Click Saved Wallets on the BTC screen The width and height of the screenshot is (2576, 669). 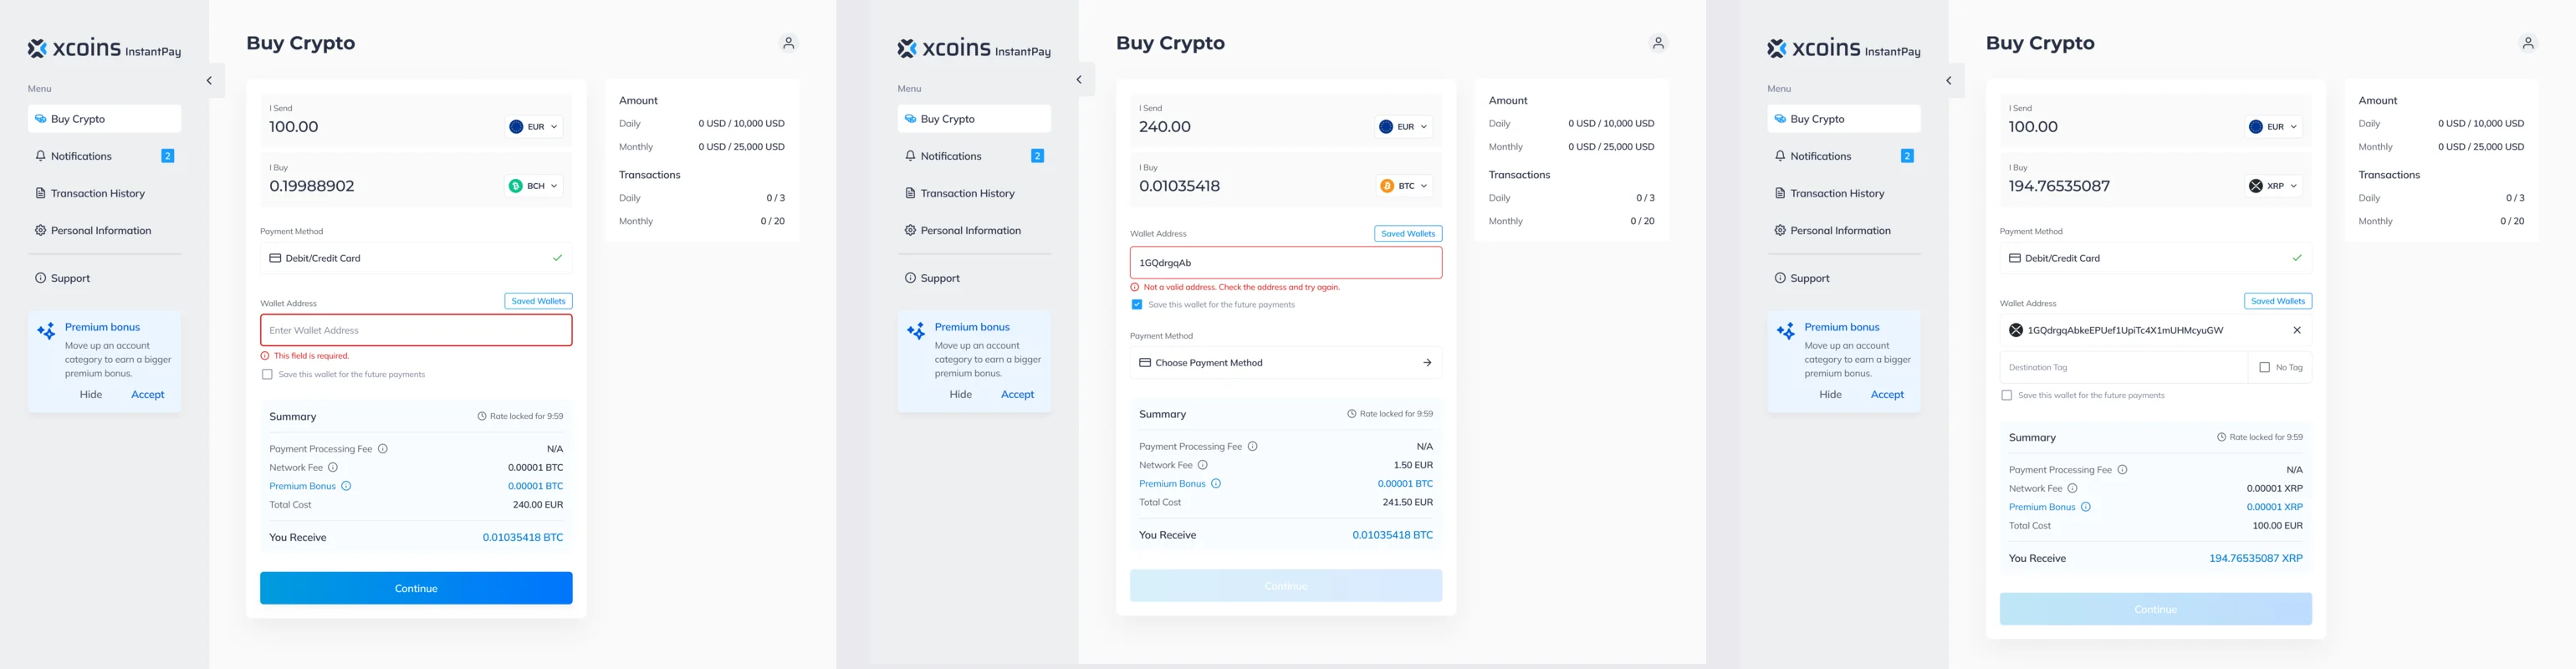pos(1408,234)
